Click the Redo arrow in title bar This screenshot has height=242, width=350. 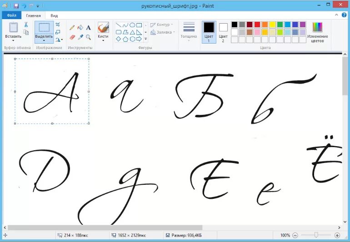click(31, 6)
